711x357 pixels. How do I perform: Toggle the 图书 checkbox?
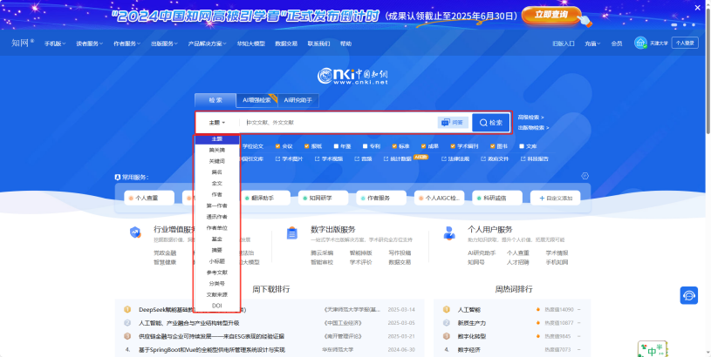click(492, 146)
